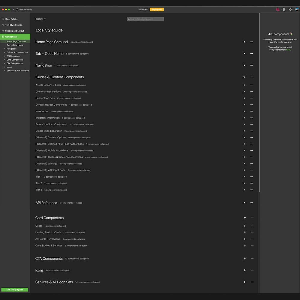Click the component search field
Screen dimensions: 300x300
(x=145, y=19)
